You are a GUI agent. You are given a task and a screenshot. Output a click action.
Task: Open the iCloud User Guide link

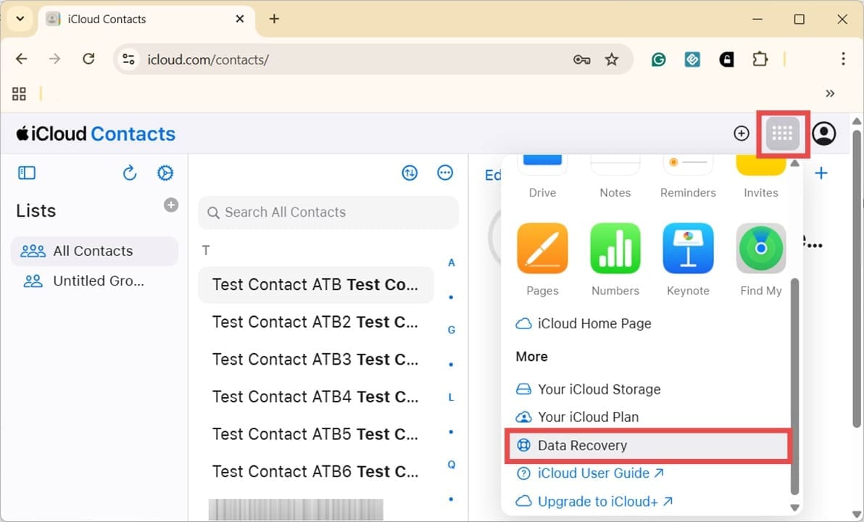(x=589, y=473)
